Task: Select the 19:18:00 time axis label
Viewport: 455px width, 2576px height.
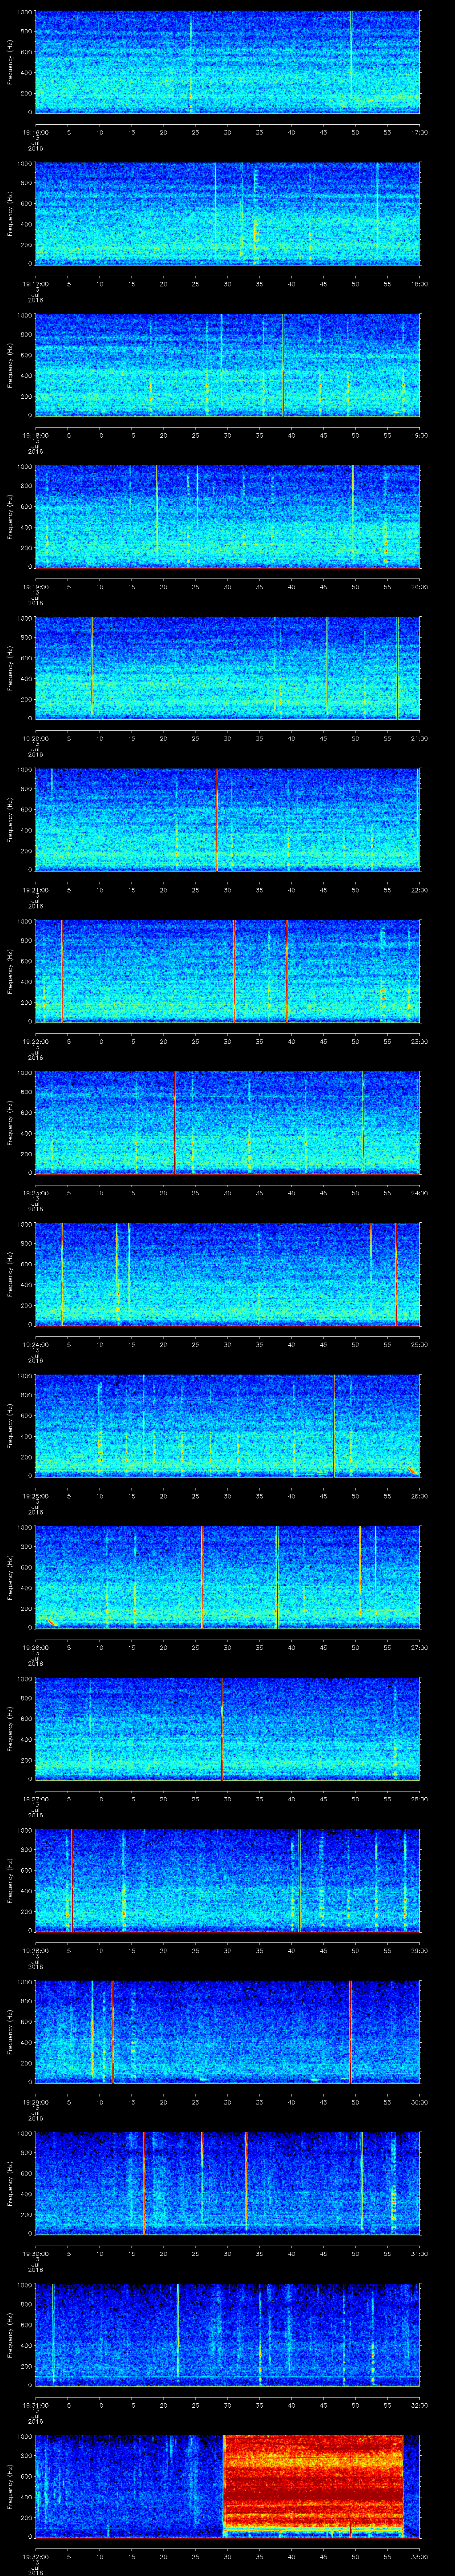Action: (36, 435)
